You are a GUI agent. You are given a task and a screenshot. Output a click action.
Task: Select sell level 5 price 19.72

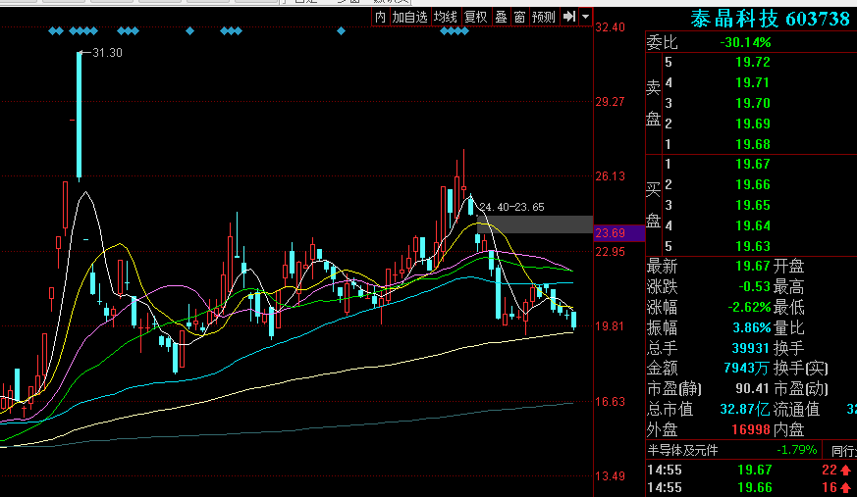tap(753, 62)
